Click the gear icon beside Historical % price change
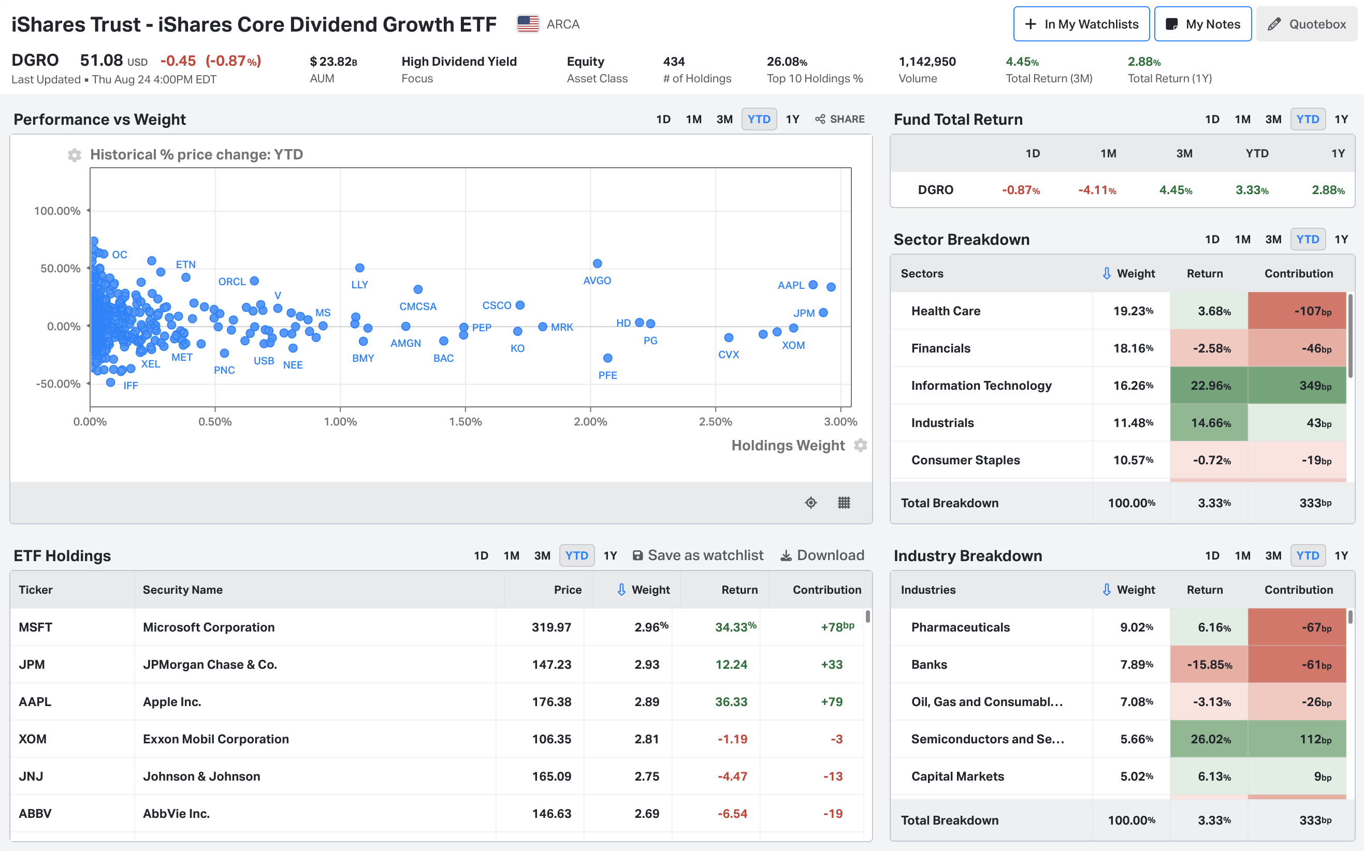The width and height of the screenshot is (1364, 851). click(74, 155)
